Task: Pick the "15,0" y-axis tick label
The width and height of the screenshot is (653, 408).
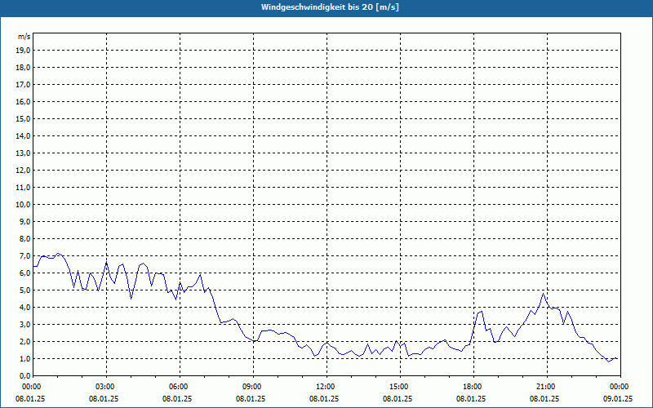Action: click(x=23, y=118)
